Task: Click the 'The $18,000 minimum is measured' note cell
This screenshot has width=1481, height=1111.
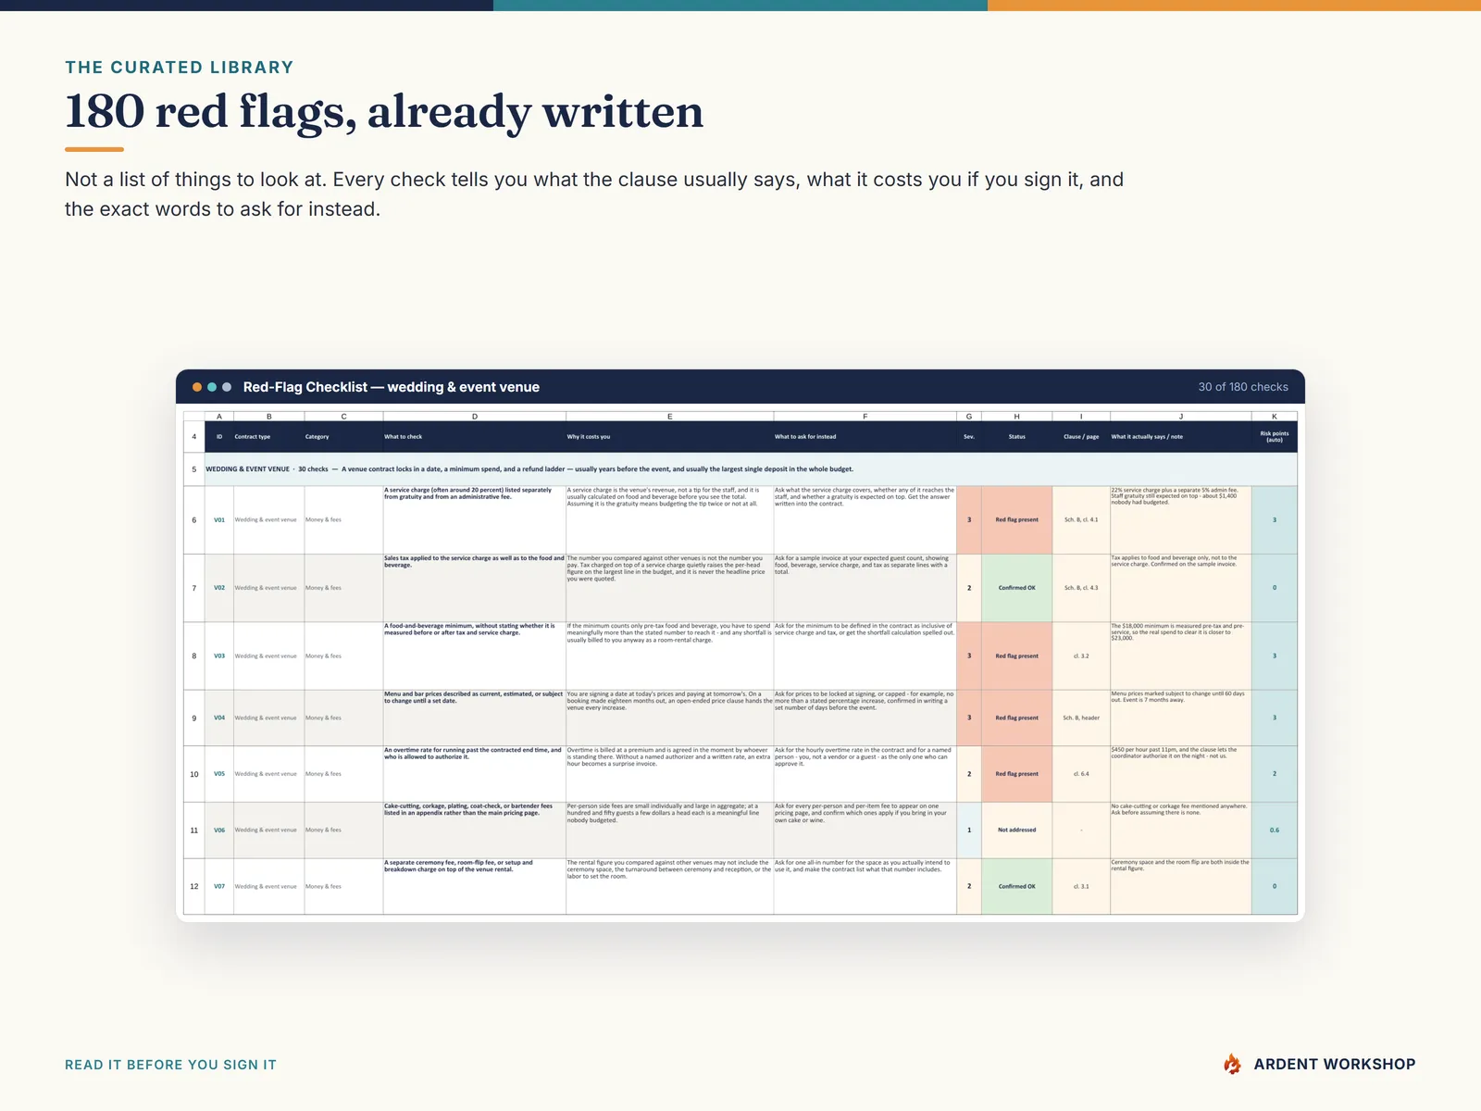Action: tap(1181, 655)
